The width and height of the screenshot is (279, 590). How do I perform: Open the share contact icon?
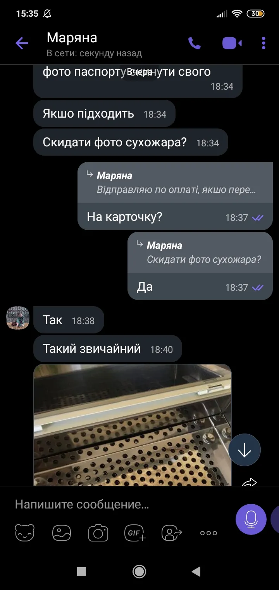click(172, 533)
